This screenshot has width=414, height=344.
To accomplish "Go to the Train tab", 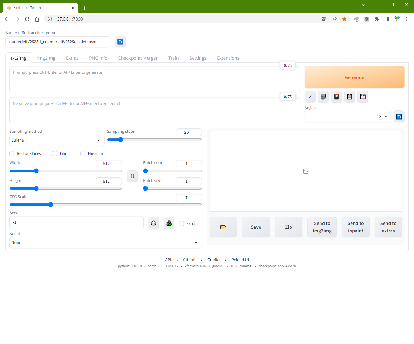I will (x=174, y=58).
